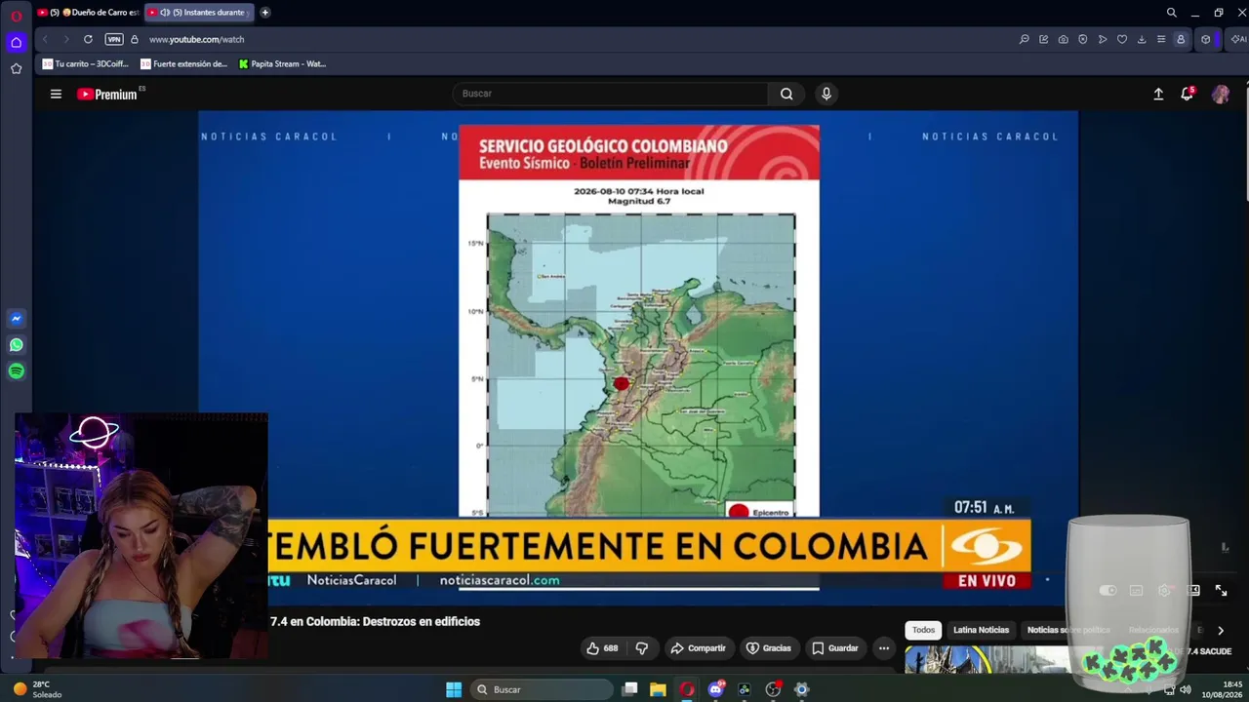Click the YouTube search magnifier button
The width and height of the screenshot is (1249, 702).
coord(786,94)
